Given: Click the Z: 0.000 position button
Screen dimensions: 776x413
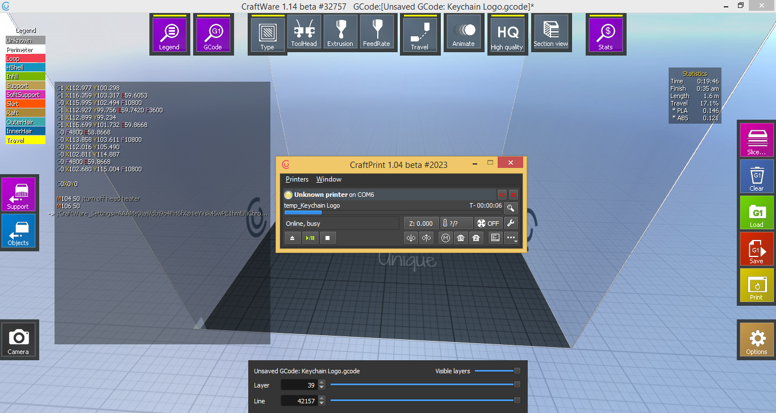Looking at the screenshot, I should pos(421,224).
